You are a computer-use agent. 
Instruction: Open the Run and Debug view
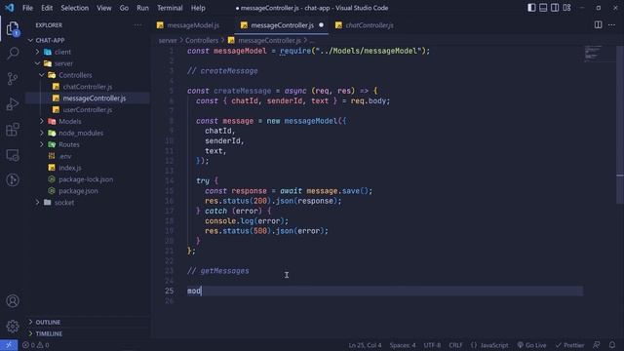(13, 104)
